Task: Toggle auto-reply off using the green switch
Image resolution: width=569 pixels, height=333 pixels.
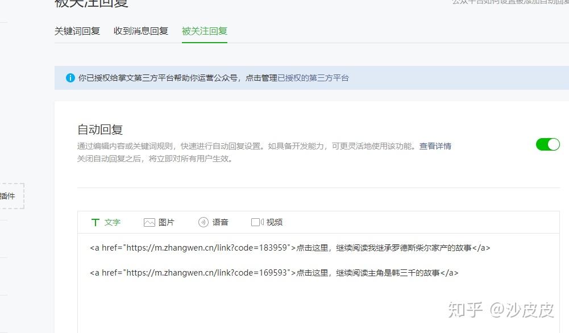Action: click(547, 144)
